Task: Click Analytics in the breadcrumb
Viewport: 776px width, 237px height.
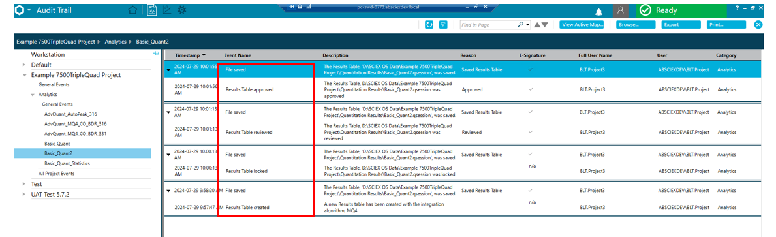Action: point(116,42)
